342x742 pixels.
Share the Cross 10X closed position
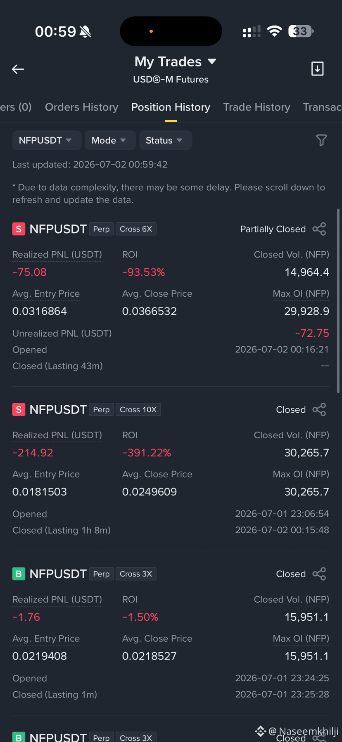click(319, 410)
